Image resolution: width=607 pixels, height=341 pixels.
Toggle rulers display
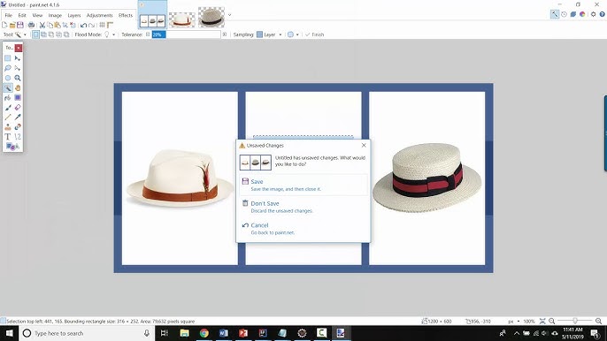[x=111, y=25]
